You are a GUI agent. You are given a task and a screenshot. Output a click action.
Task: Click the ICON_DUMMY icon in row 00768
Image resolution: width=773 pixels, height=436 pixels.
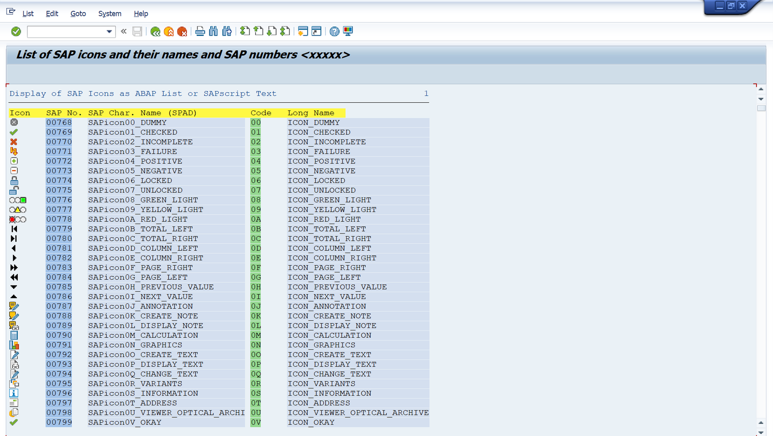tap(14, 123)
